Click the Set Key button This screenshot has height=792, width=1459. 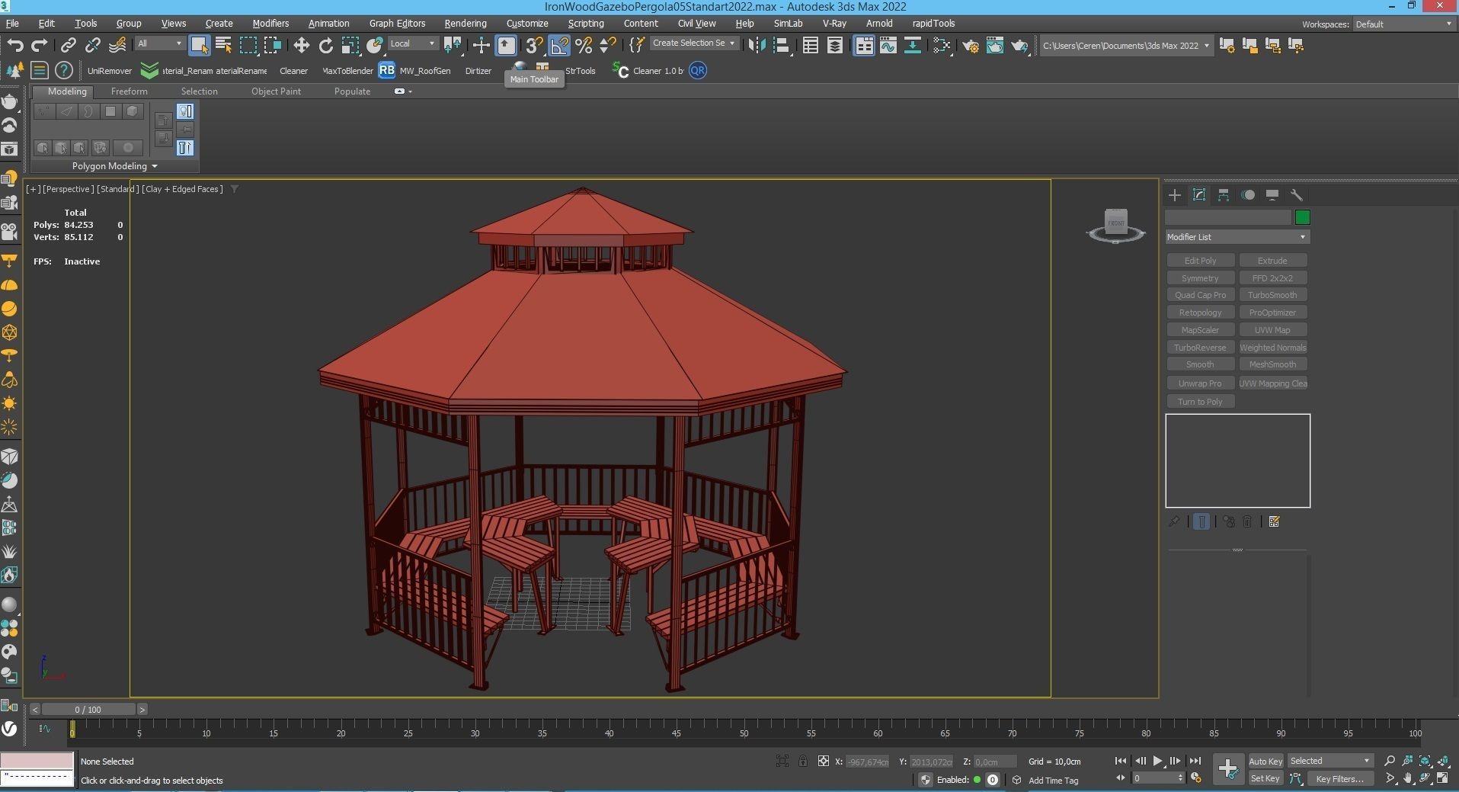[x=1265, y=778]
